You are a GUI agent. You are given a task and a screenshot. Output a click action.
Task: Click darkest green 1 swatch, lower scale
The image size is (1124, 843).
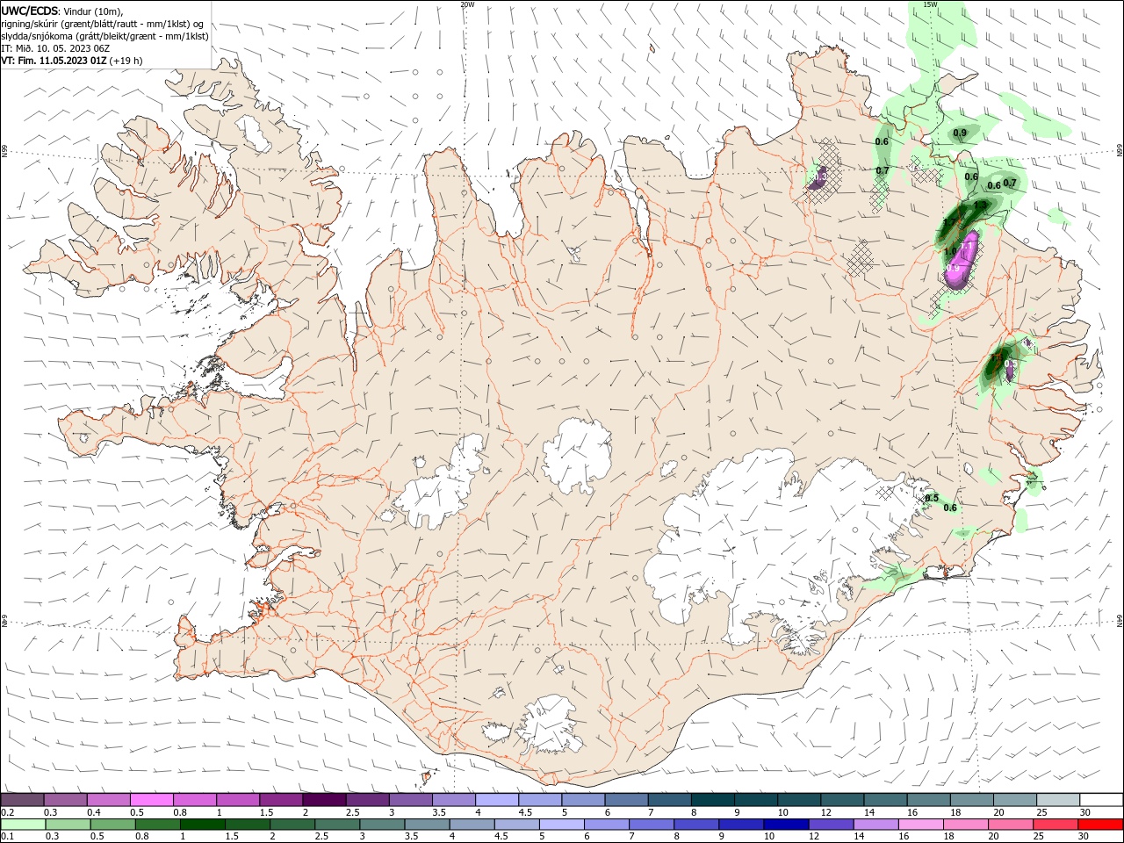(x=202, y=825)
